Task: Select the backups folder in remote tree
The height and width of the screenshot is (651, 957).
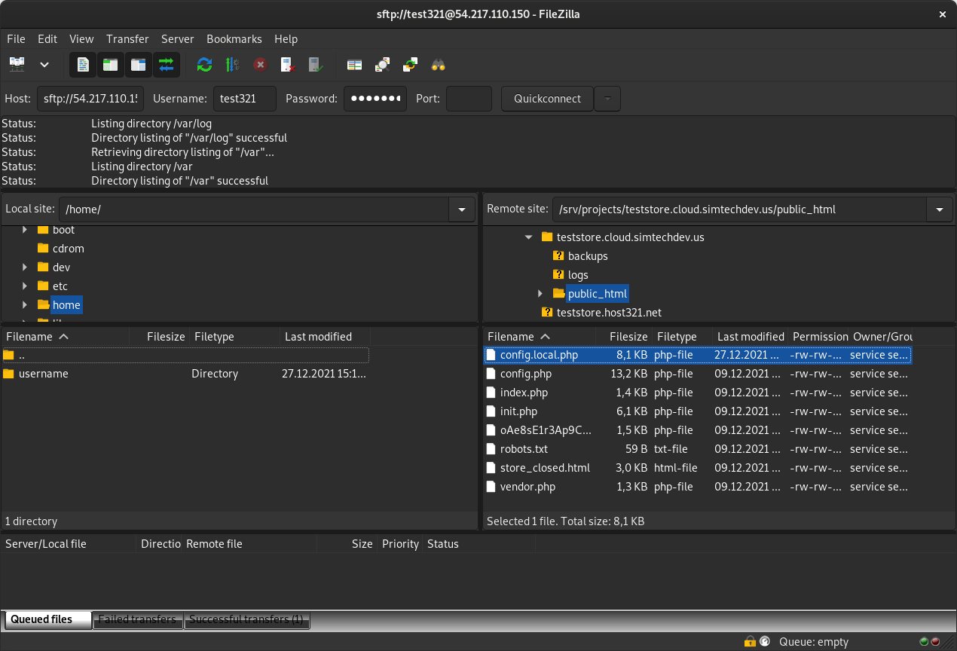Action: [x=588, y=256]
